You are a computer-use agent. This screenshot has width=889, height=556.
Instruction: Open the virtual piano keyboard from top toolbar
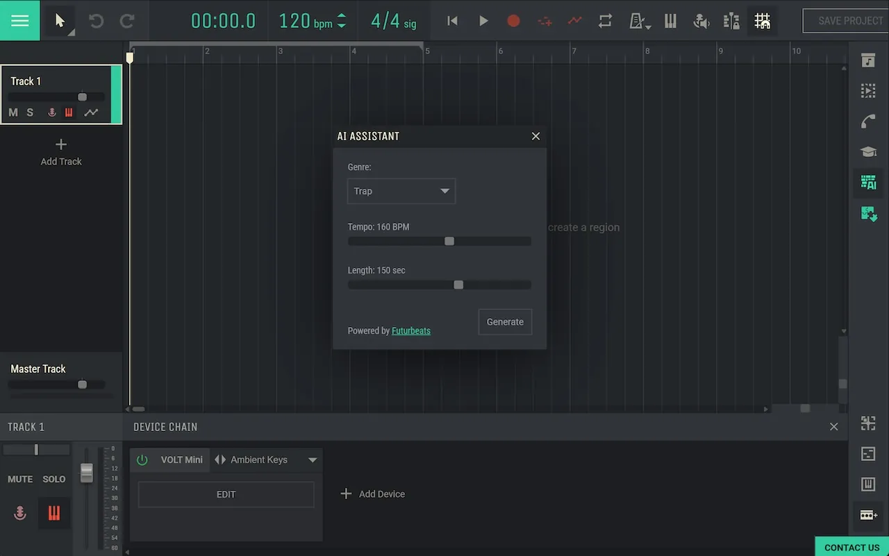point(670,21)
